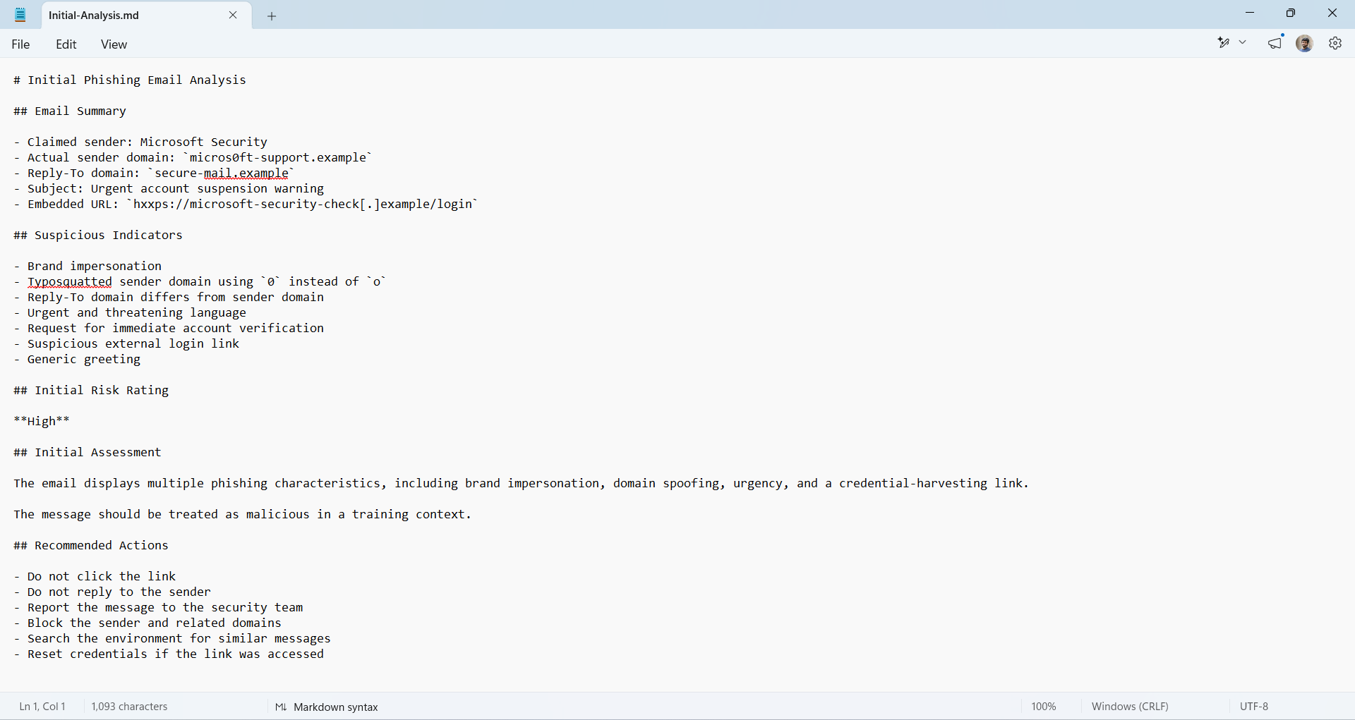Click the '## Recommended Actions' heading
The width and height of the screenshot is (1355, 720).
click(91, 545)
